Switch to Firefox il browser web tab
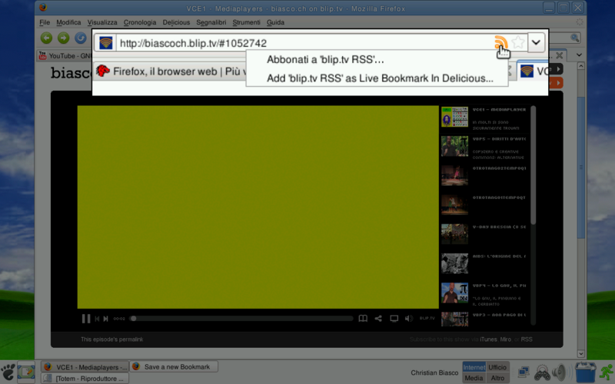The width and height of the screenshot is (615, 384). [x=170, y=71]
